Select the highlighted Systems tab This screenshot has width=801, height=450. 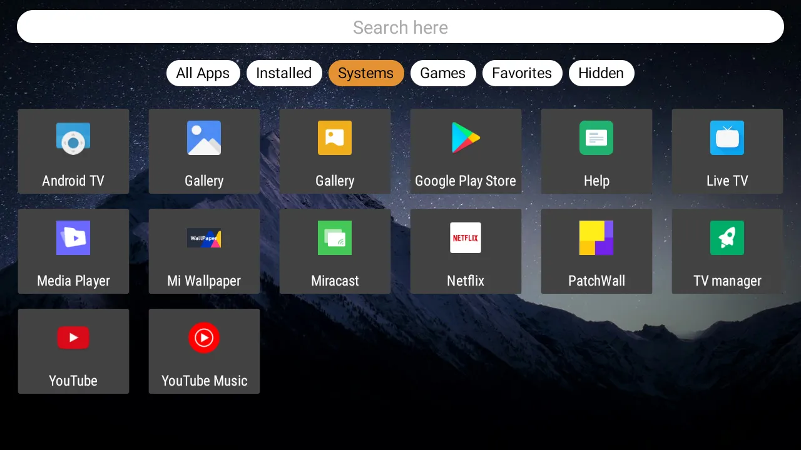[366, 73]
